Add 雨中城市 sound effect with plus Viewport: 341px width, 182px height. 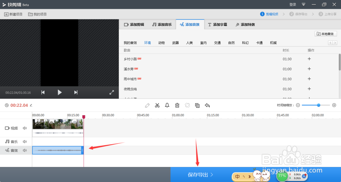(x=309, y=79)
